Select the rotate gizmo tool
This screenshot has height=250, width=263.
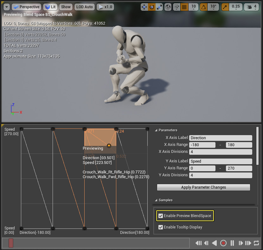click(x=152, y=7)
